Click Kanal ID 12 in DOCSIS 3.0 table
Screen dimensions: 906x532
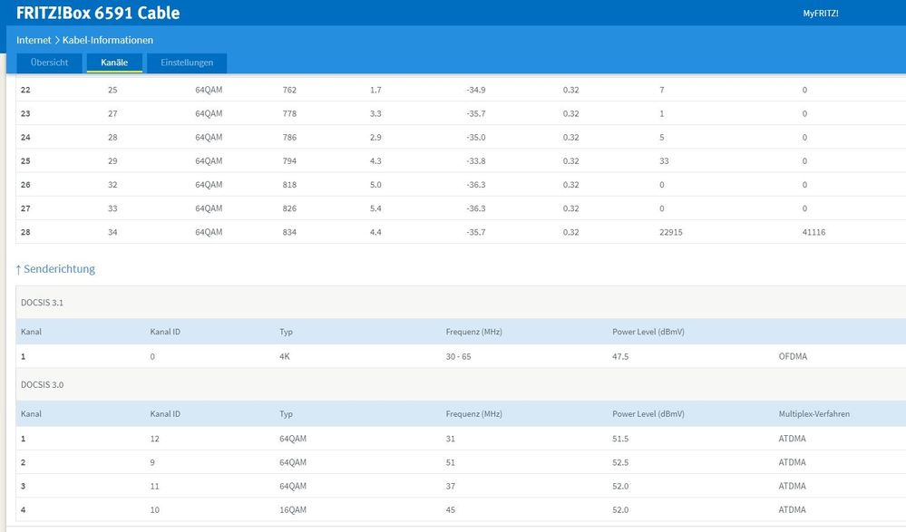pos(155,439)
